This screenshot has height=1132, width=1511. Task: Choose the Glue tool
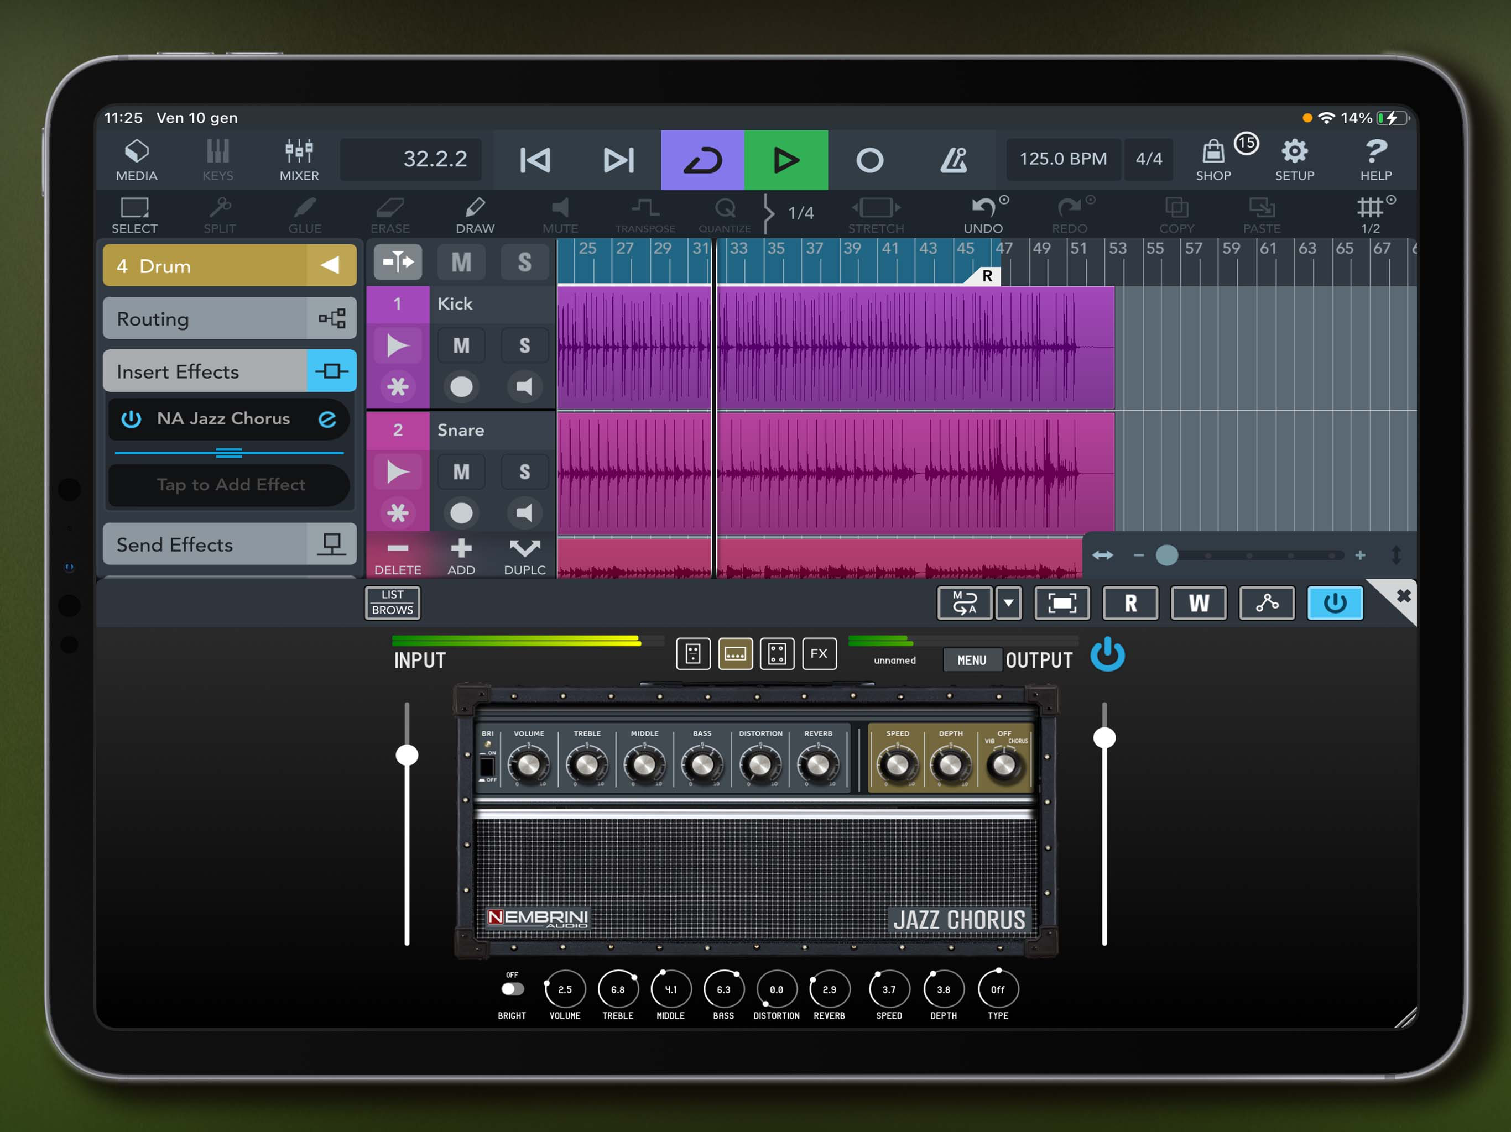(305, 215)
